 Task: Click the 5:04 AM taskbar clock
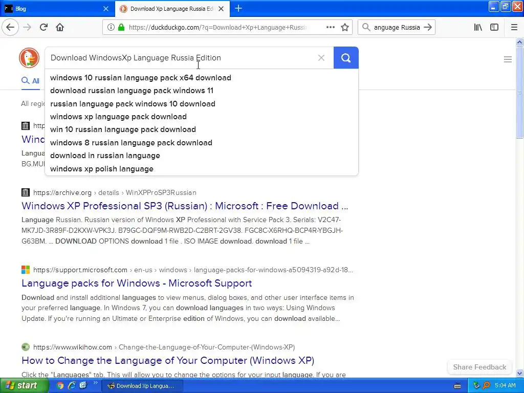click(x=505, y=386)
